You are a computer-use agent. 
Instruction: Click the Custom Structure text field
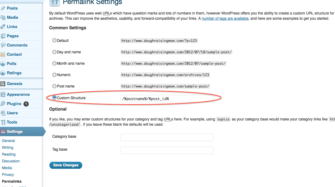point(167,99)
